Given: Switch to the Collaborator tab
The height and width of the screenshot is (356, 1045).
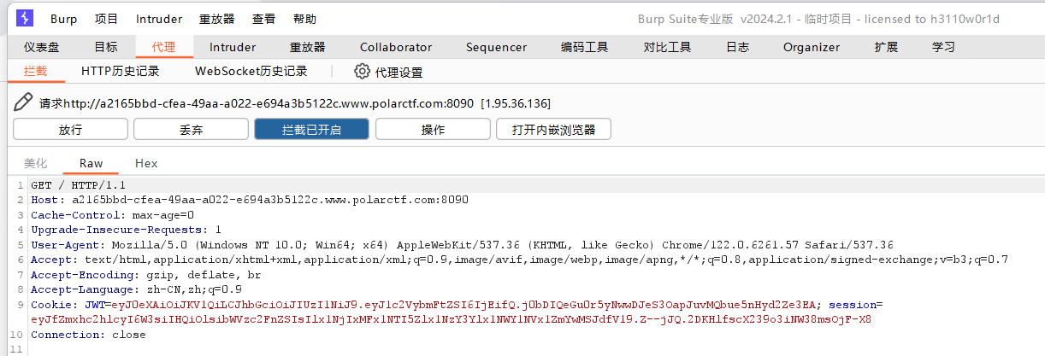Looking at the screenshot, I should (x=396, y=47).
